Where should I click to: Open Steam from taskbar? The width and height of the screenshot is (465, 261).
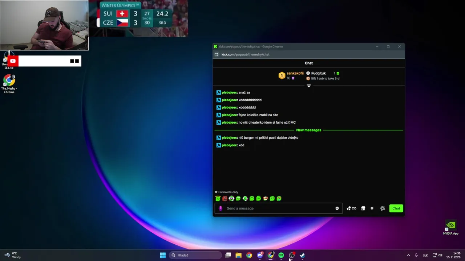(x=302, y=255)
